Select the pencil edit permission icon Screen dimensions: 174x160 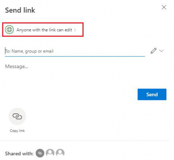click(x=153, y=51)
